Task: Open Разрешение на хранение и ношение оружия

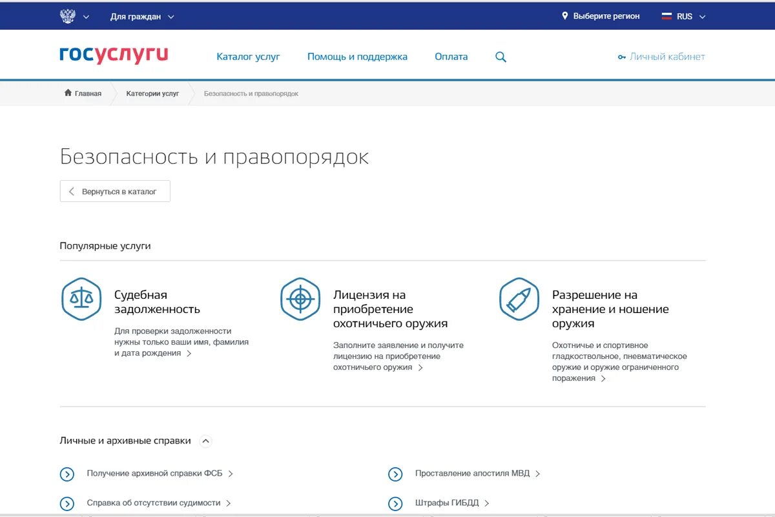Action: coord(610,309)
